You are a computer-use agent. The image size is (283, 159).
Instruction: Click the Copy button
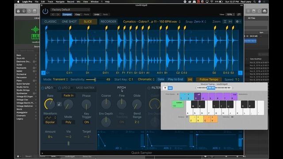[78, 15]
